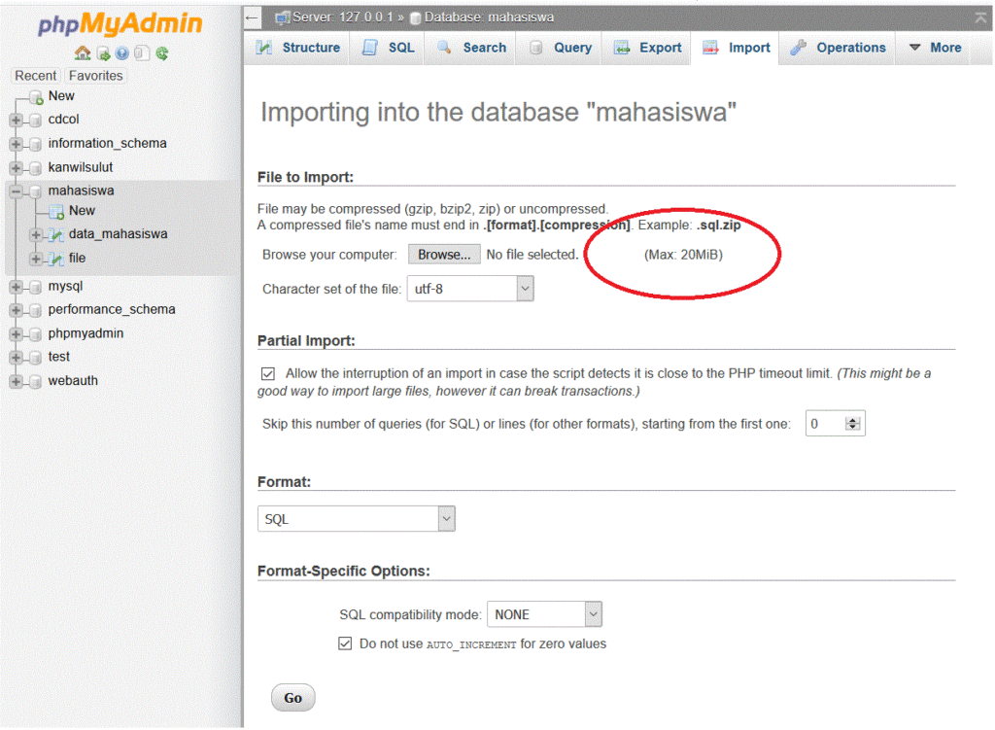Increase skipped queries using the stepper
Screen dimensions: 995x730
click(x=853, y=419)
